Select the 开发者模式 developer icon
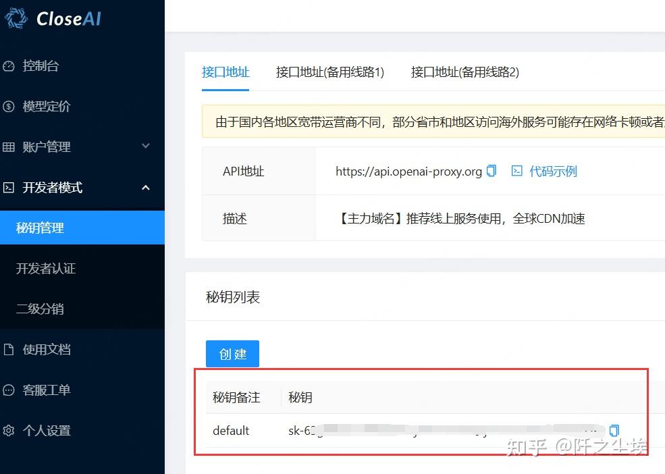 coord(9,187)
